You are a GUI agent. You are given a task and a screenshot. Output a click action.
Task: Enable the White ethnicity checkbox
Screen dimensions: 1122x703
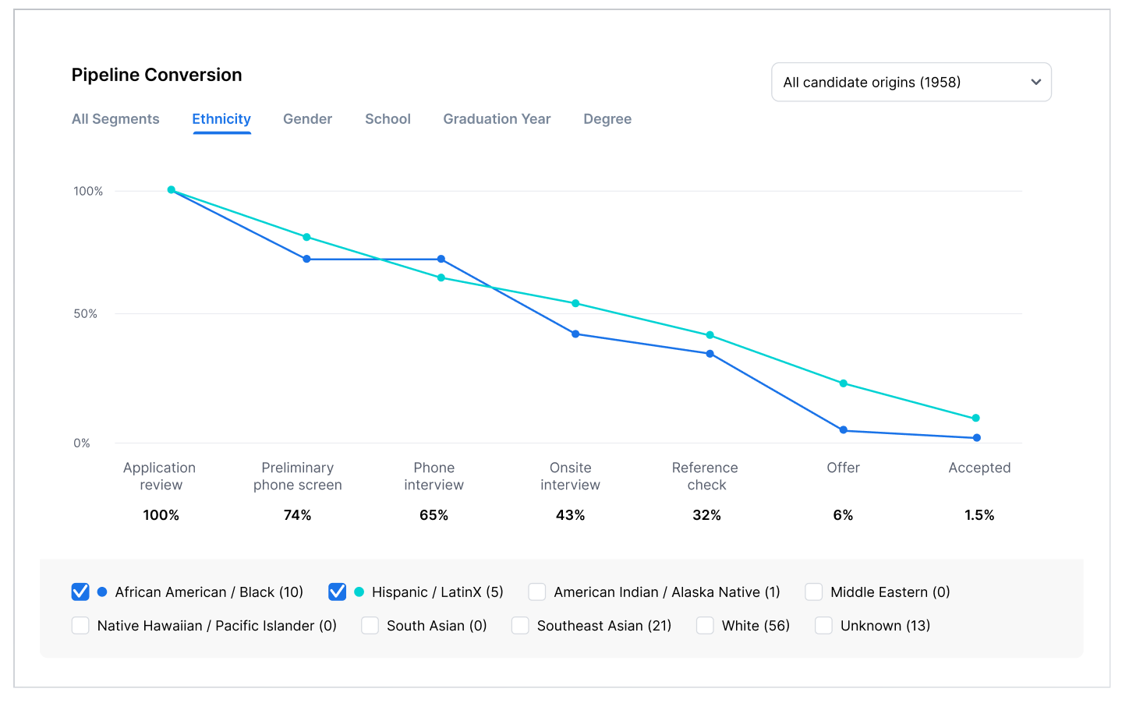pyautogui.click(x=705, y=626)
